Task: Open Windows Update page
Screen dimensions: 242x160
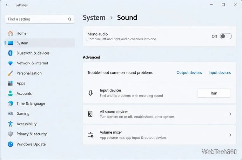Action: pyautogui.click(x=40, y=144)
